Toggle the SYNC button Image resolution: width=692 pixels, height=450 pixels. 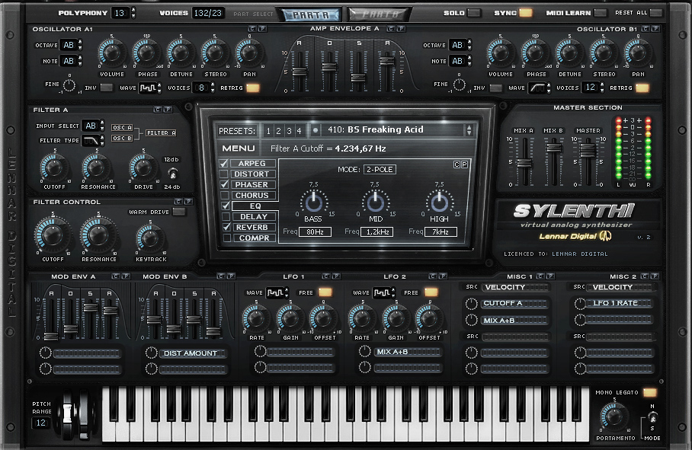[525, 13]
